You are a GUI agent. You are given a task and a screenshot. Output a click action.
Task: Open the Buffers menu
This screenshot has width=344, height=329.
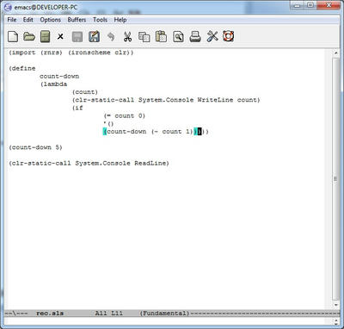pyautogui.click(x=77, y=20)
